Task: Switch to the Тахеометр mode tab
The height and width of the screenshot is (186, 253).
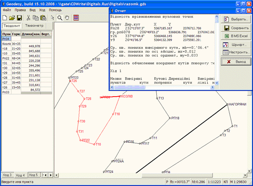Action: [x=34, y=26]
